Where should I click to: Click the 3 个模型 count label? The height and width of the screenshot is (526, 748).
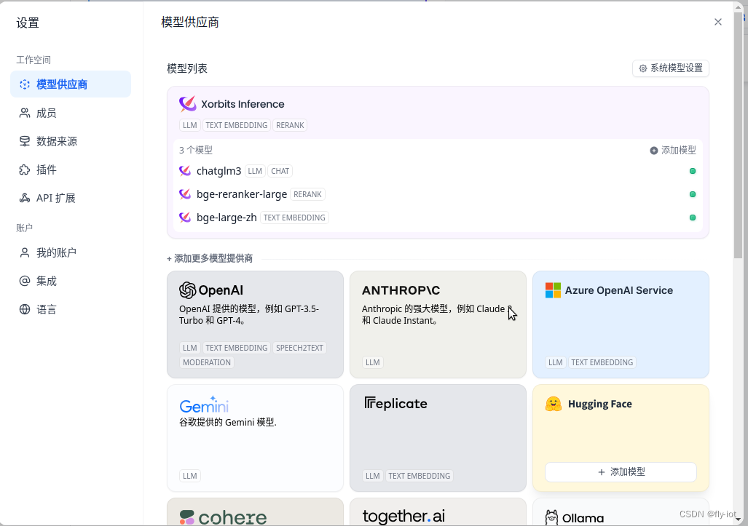tap(196, 150)
